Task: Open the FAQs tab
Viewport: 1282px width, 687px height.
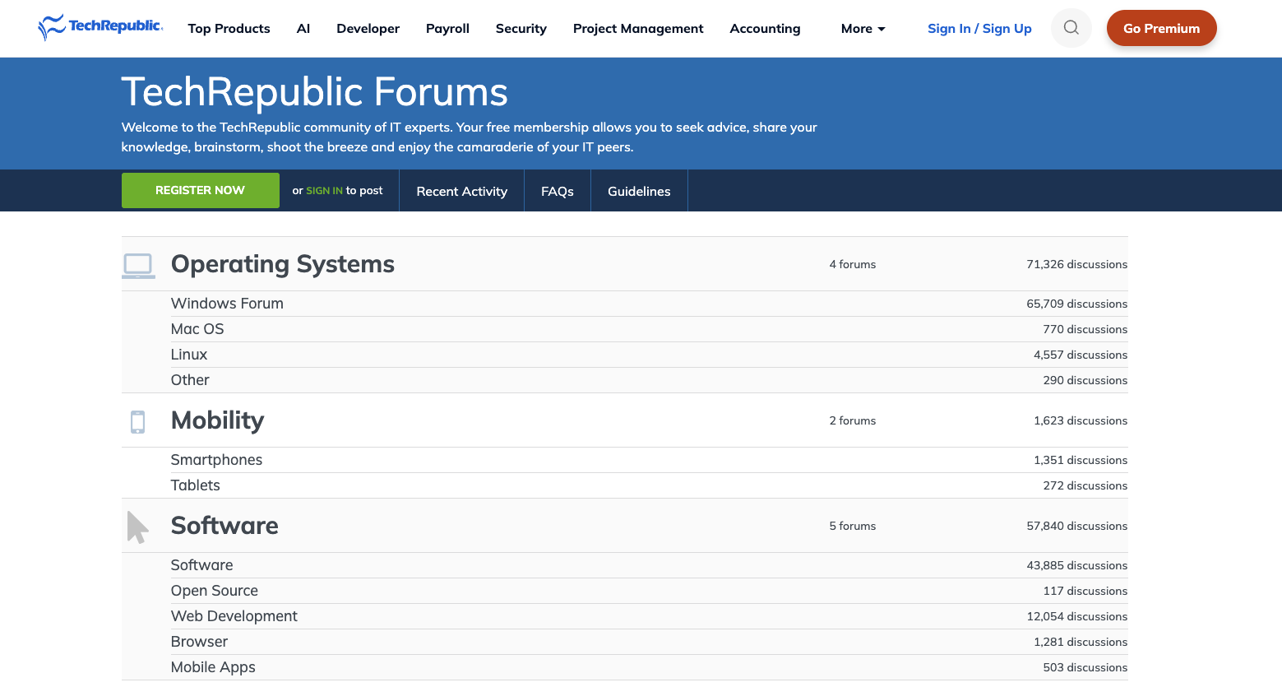Action: [558, 191]
